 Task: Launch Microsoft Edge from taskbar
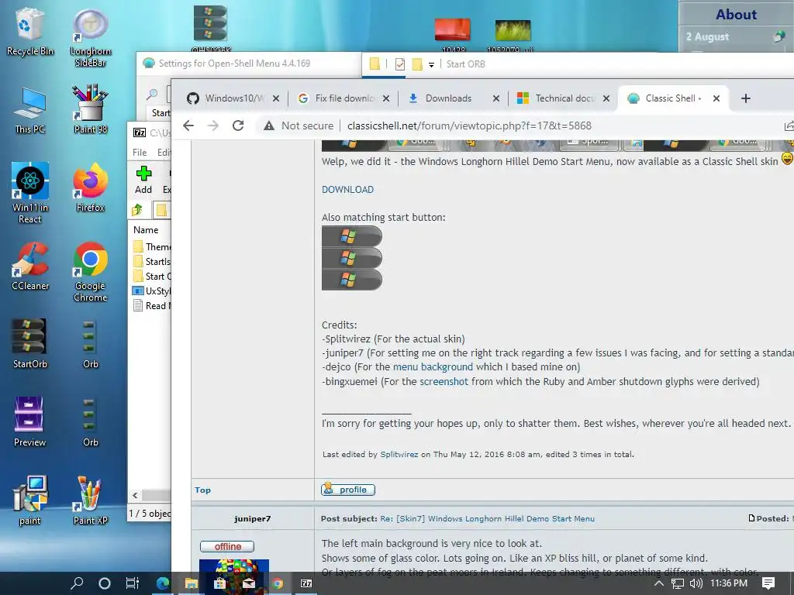click(x=162, y=583)
